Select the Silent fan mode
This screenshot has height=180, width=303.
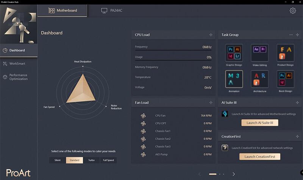[x=58, y=160]
